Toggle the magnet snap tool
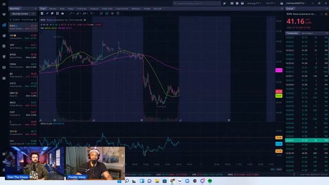The width and height of the screenshot is (329, 185). coord(107,13)
